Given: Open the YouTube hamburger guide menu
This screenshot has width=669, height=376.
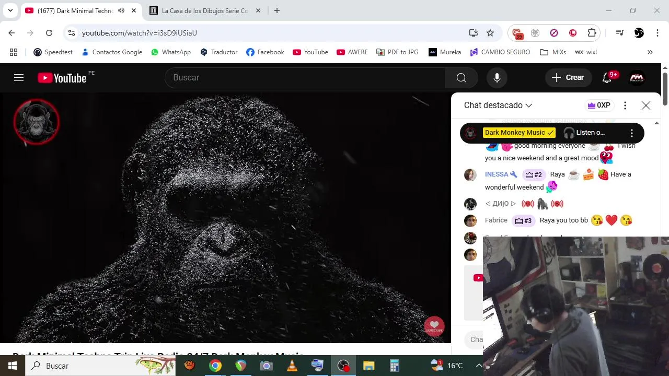Looking at the screenshot, I should tap(19, 78).
